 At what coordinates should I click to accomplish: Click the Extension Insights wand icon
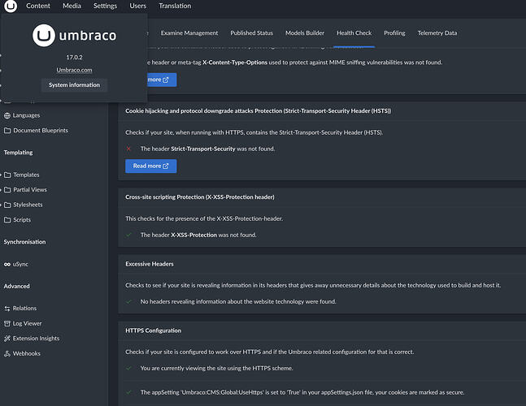coord(7,339)
